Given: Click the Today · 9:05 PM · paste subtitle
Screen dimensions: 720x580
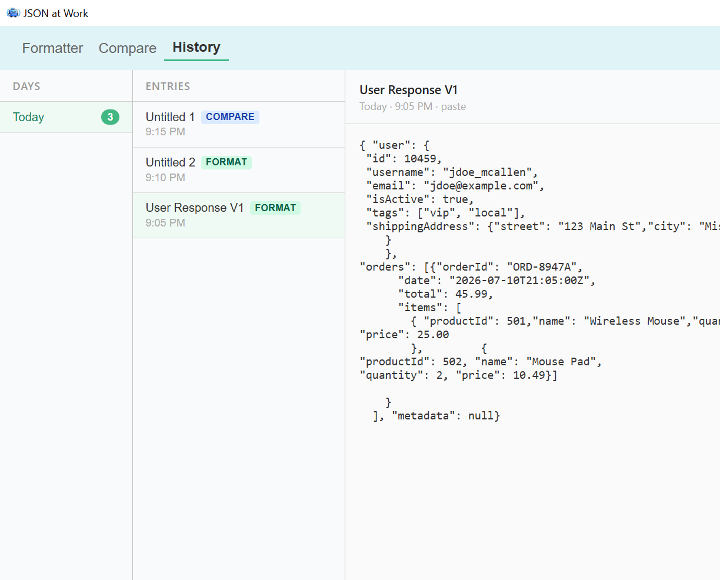Looking at the screenshot, I should (413, 106).
